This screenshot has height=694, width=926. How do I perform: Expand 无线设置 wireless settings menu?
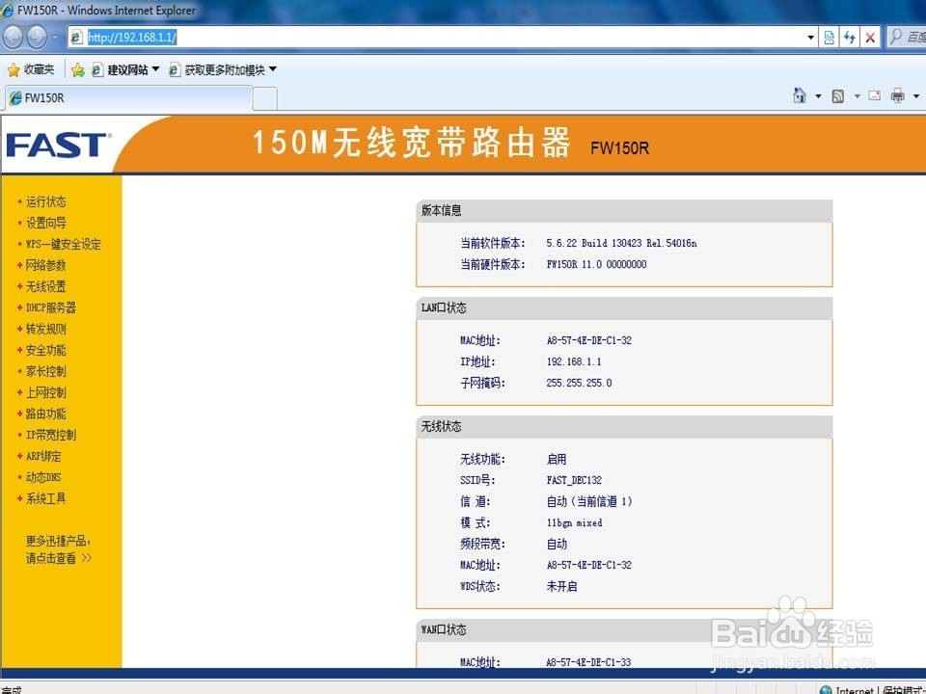tap(45, 287)
